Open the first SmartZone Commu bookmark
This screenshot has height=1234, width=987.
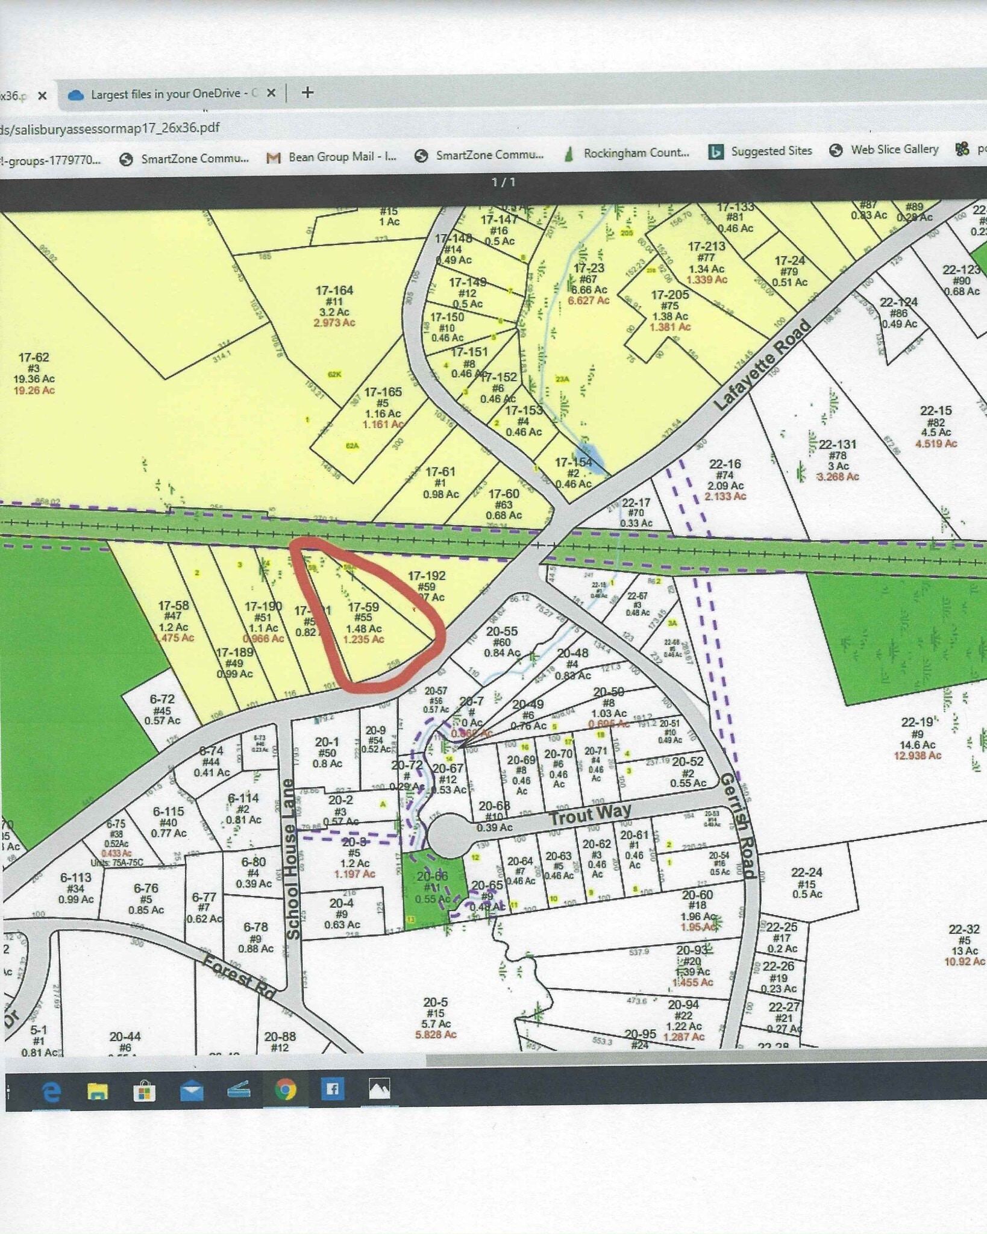(x=185, y=158)
